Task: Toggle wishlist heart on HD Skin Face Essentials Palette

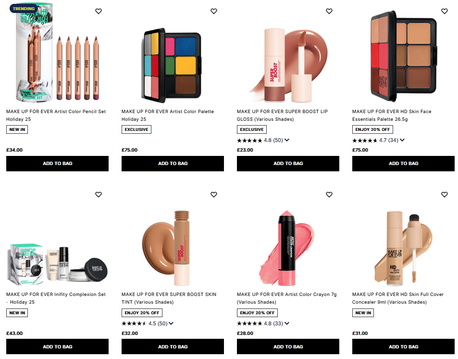Action: tap(444, 11)
